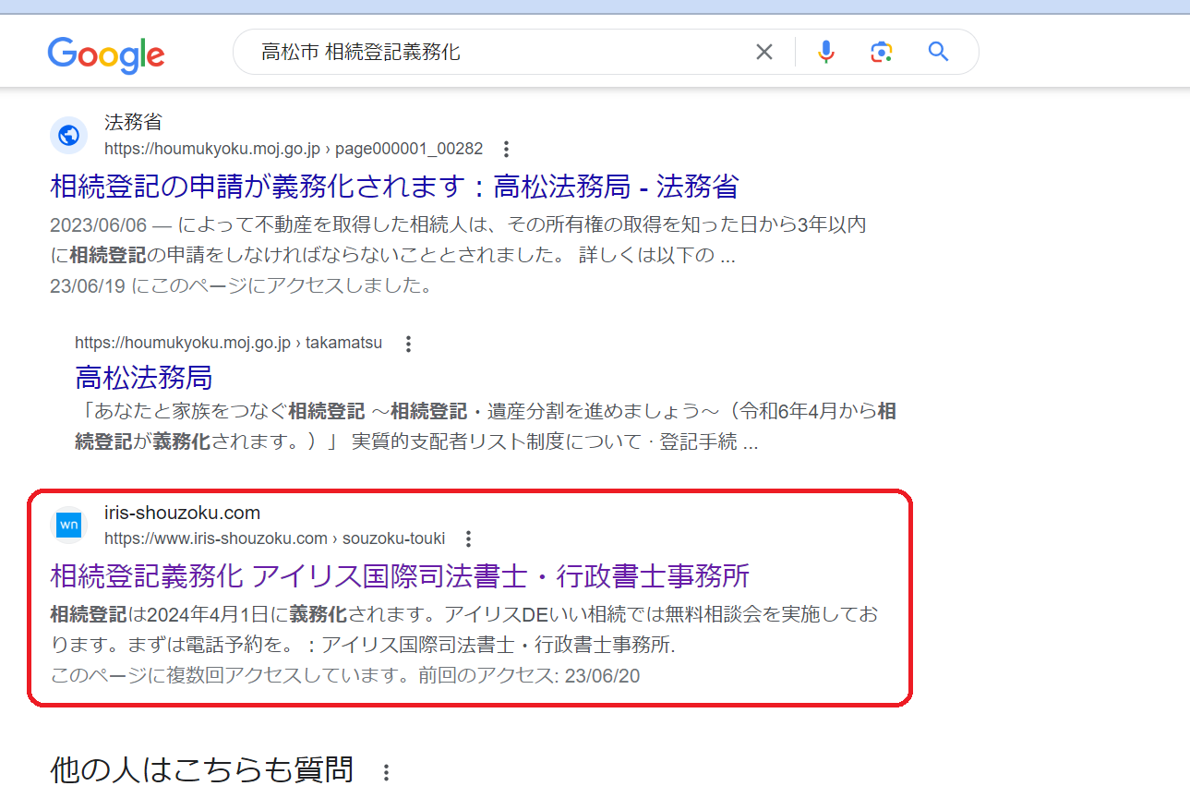
Task: Open more options beside the takamatsu URL
Action: pos(408,344)
